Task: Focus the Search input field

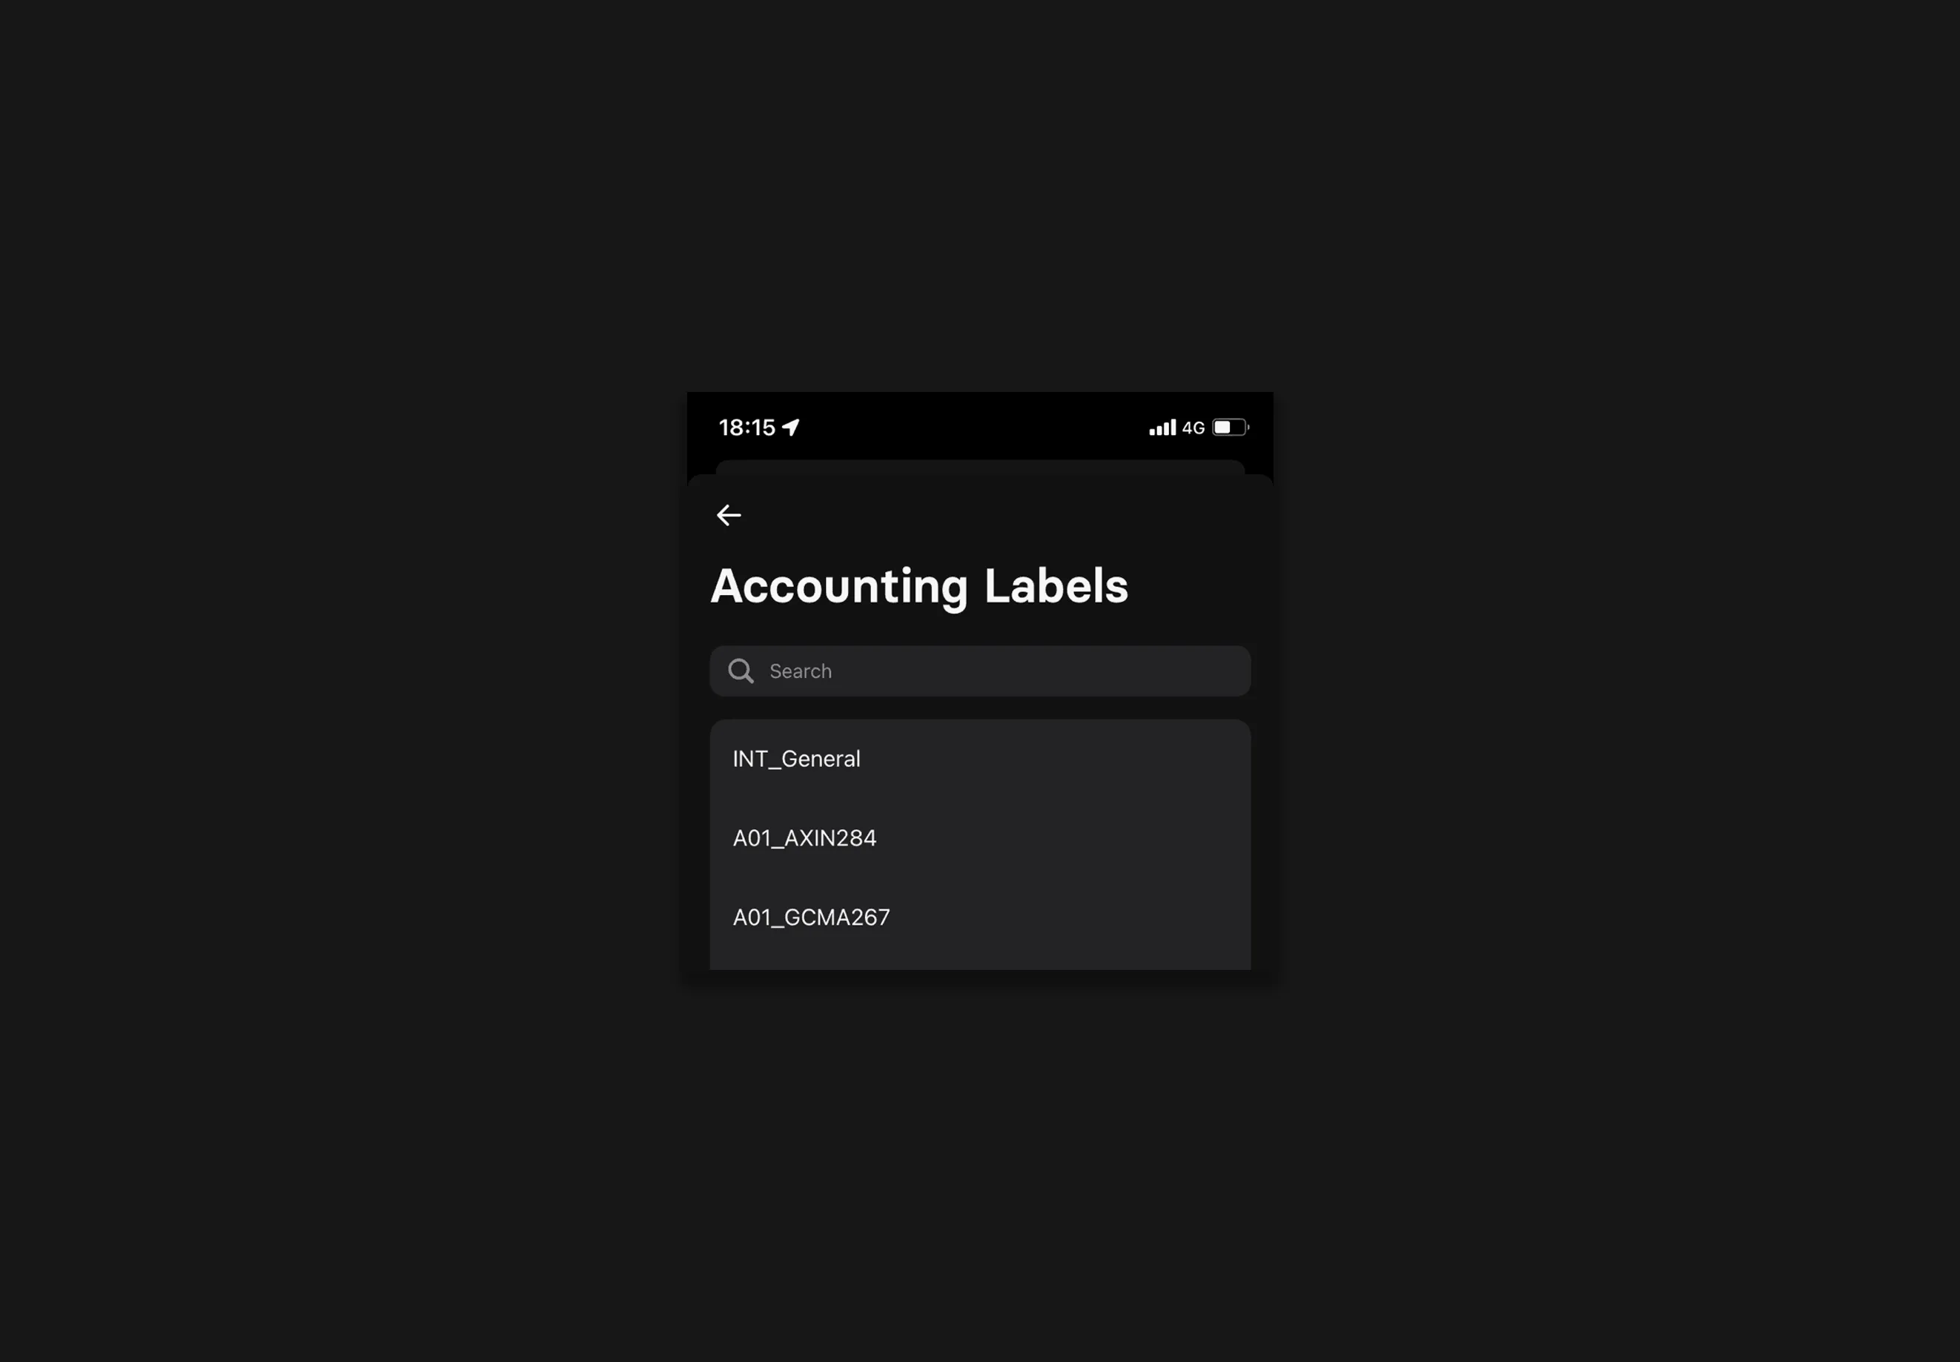Action: [980, 671]
